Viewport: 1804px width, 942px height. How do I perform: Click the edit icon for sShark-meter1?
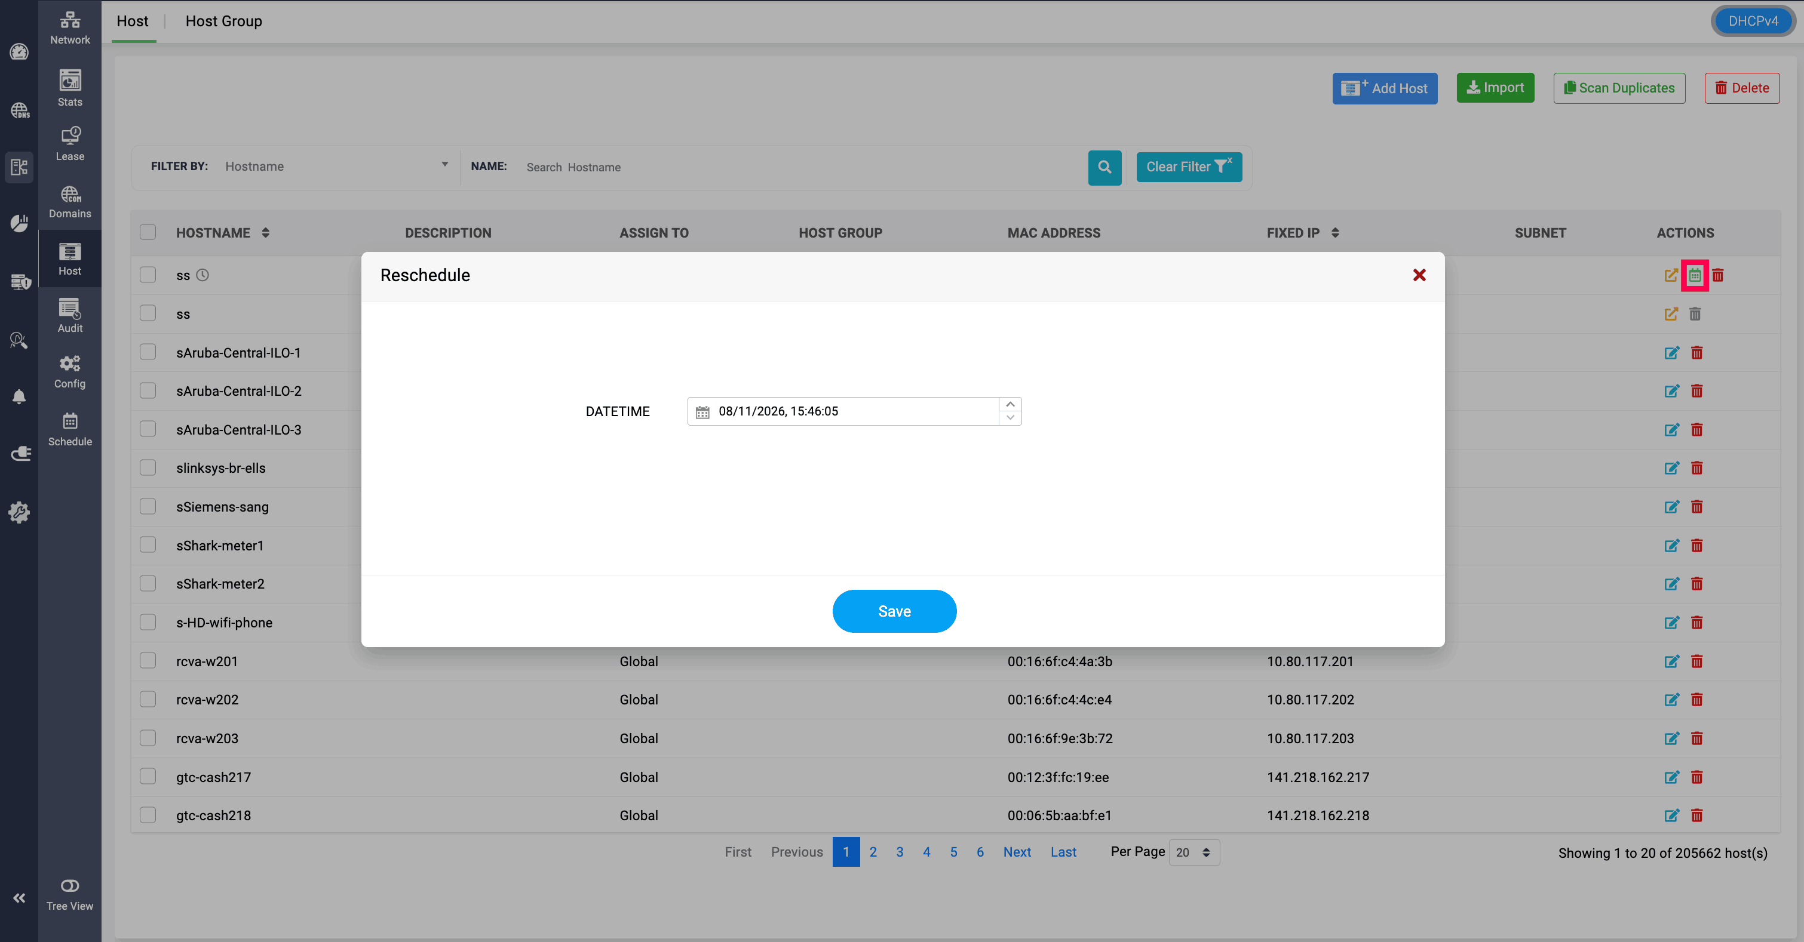pos(1671,546)
